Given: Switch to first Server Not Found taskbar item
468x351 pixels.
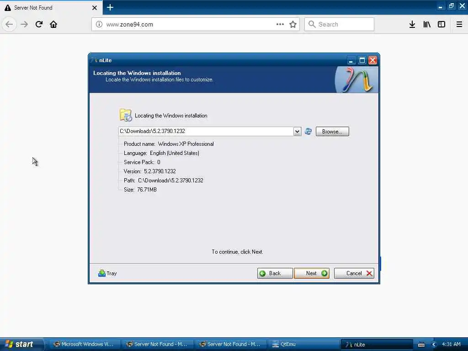Looking at the screenshot, I should (157, 344).
